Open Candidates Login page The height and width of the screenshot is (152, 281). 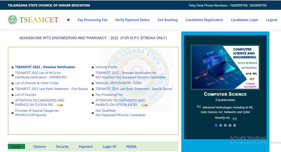tap(244, 20)
